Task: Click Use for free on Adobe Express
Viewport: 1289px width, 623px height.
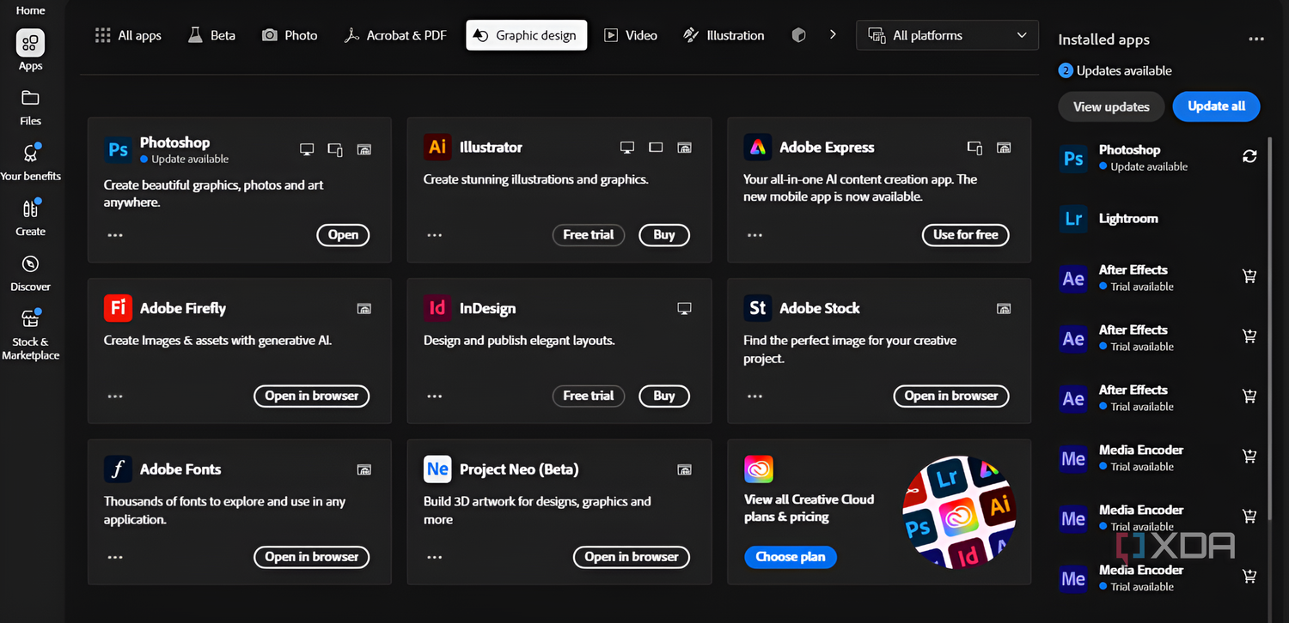Action: click(966, 235)
